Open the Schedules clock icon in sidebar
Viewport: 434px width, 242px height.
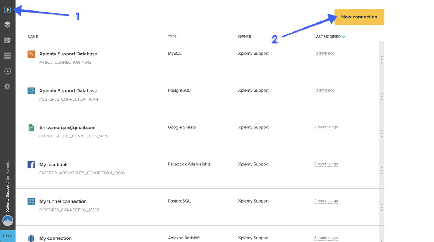(x=7, y=71)
